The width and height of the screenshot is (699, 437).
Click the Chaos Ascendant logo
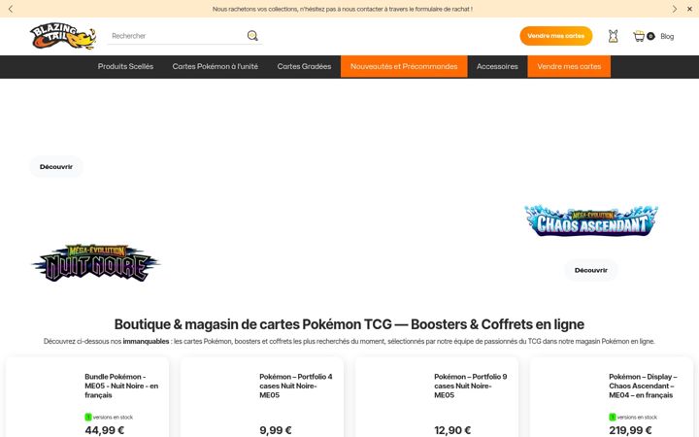click(x=591, y=220)
